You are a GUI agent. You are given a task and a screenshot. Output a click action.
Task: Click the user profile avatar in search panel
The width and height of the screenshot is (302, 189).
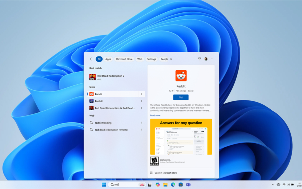pyautogui.click(x=206, y=59)
